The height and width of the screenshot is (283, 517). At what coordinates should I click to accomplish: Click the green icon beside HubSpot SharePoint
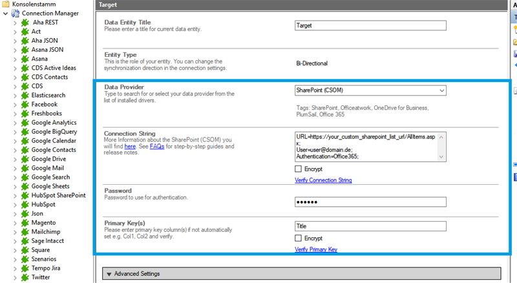[x=25, y=195]
